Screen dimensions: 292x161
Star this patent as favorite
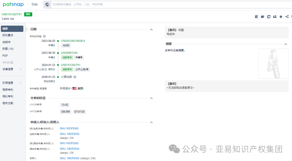(281, 16)
